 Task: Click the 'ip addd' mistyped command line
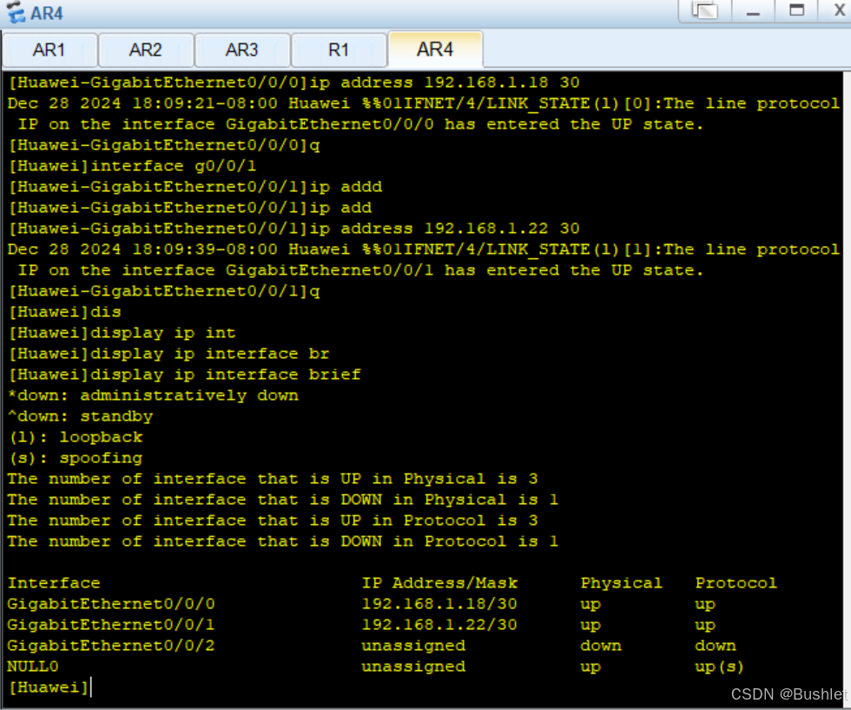[195, 187]
